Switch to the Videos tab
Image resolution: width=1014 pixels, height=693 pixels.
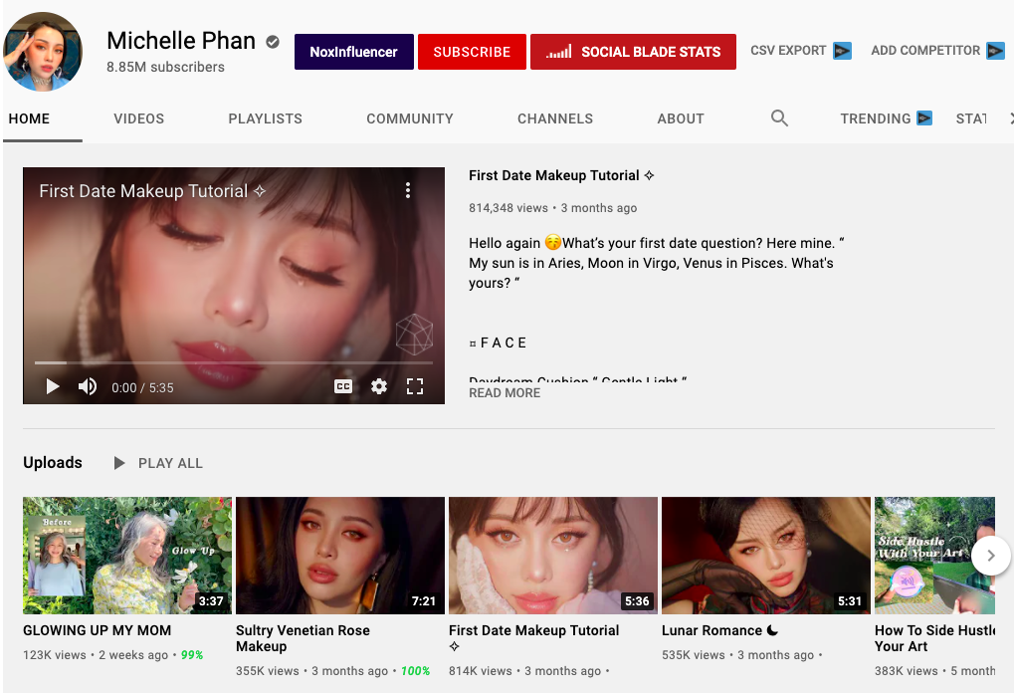point(139,118)
